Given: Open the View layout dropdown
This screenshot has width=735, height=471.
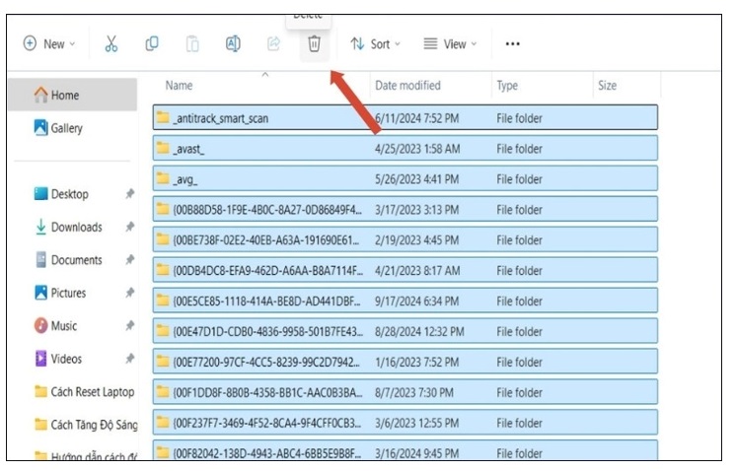Looking at the screenshot, I should click(450, 44).
